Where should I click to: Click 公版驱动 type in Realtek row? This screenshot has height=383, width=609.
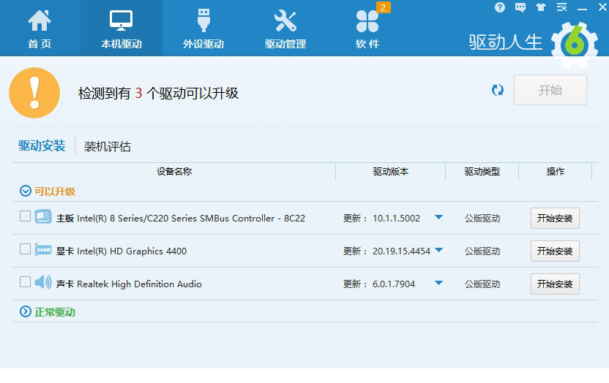click(x=482, y=284)
